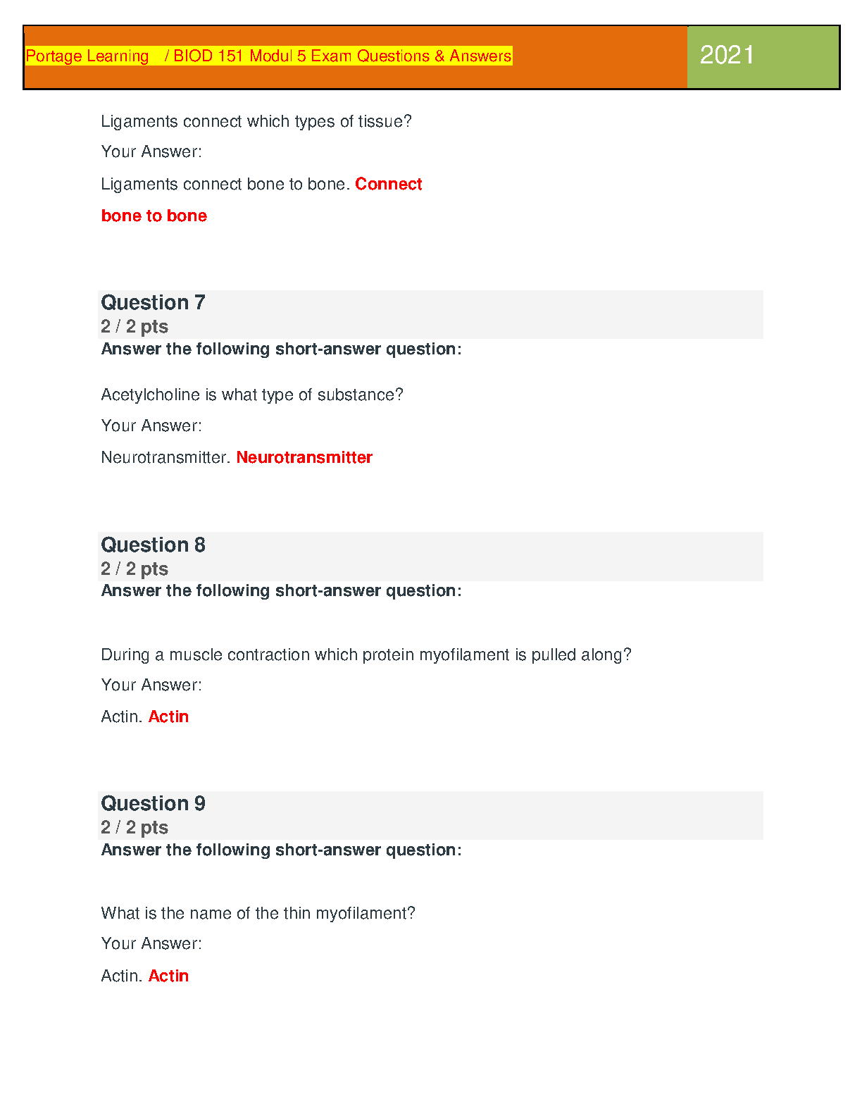This screenshot has height=1116, width=862.
Task: Click red Actin answer under Question 8
Action: coord(168,717)
